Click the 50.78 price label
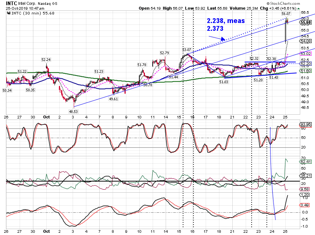The width and height of the screenshot is (315, 235). [x=147, y=85]
